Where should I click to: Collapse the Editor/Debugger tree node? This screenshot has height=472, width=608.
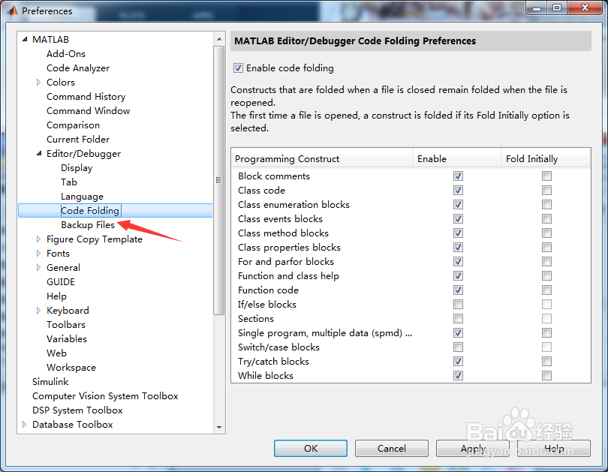click(39, 154)
